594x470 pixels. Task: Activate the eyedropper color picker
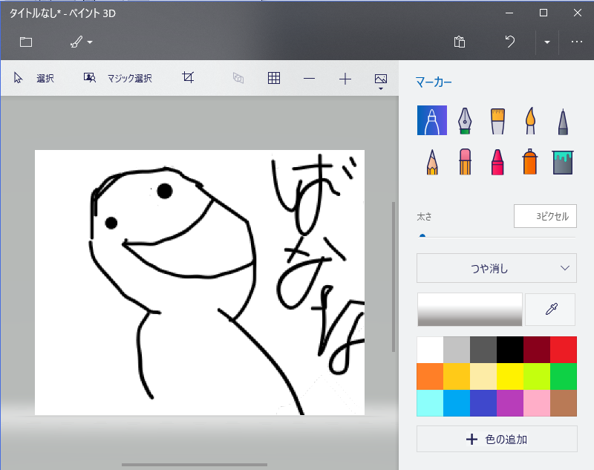click(x=550, y=310)
